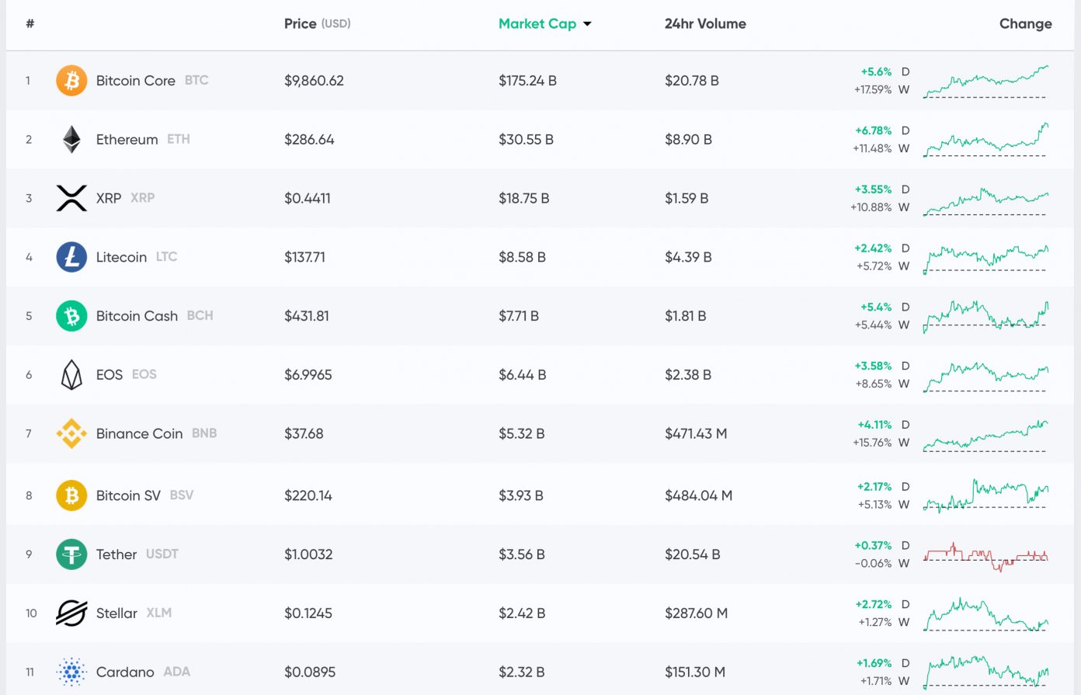This screenshot has height=695, width=1081.
Task: Toggle Tether change to D view
Action: point(904,545)
